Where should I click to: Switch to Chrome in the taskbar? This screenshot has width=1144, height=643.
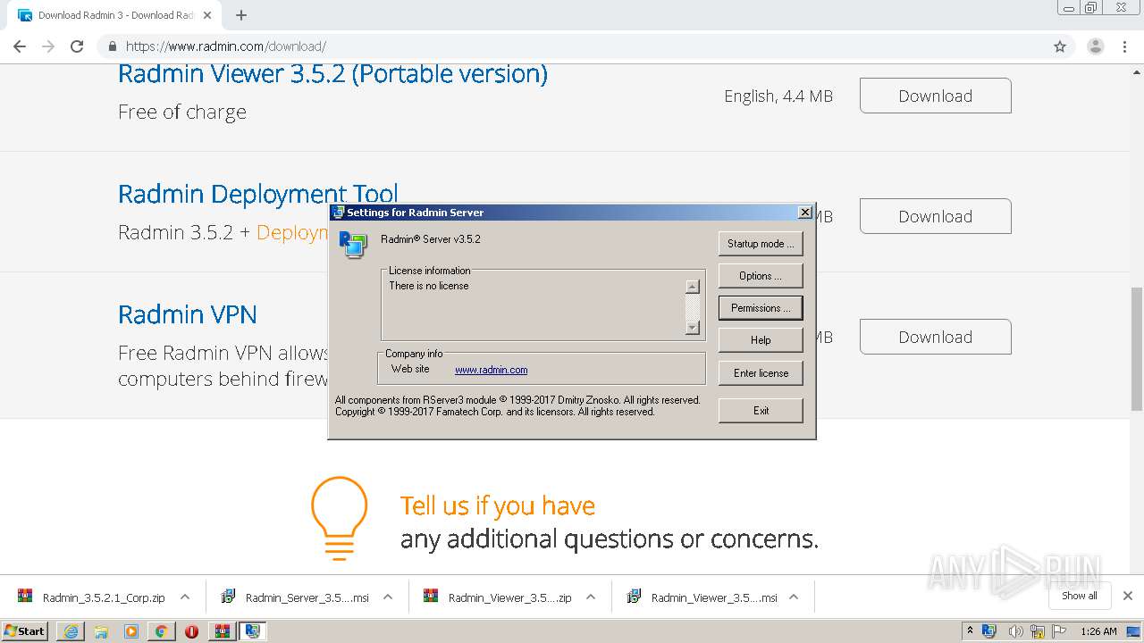(x=161, y=631)
